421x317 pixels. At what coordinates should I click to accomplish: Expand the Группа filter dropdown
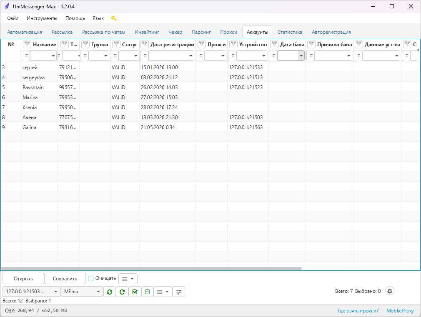105,56
